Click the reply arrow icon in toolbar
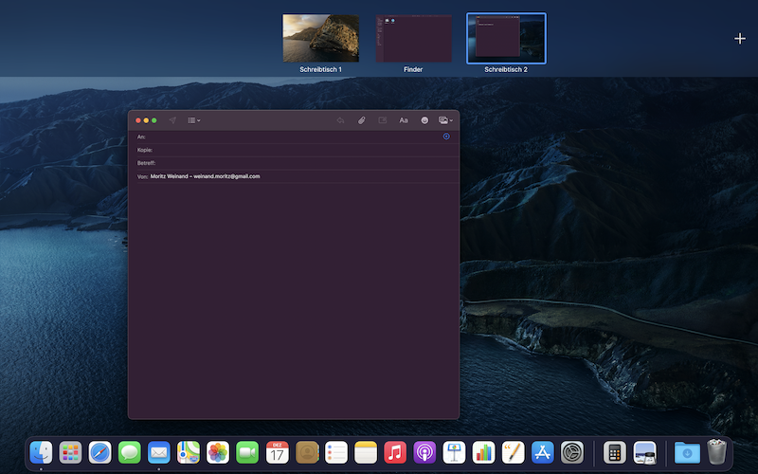This screenshot has width=758, height=474. [x=340, y=120]
